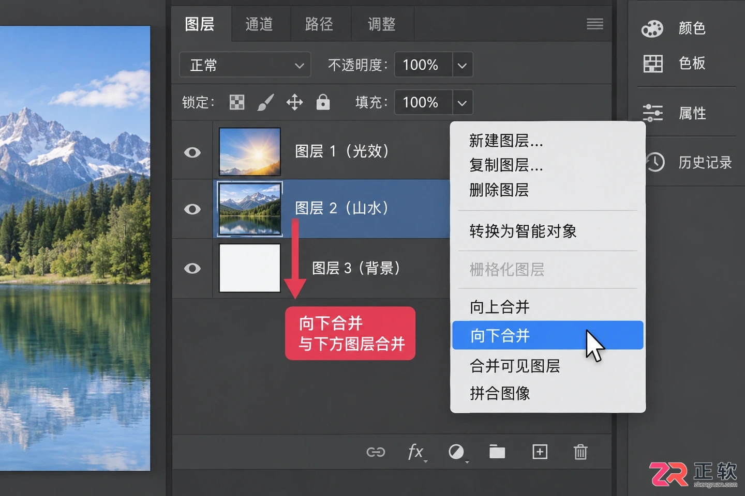745x496 pixels.
Task: Select the 图层 3（背景） white thumbnail
Action: (250, 268)
